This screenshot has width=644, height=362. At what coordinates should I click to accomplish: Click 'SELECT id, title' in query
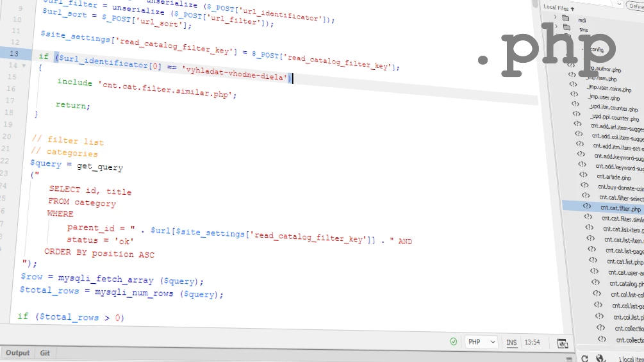click(90, 190)
